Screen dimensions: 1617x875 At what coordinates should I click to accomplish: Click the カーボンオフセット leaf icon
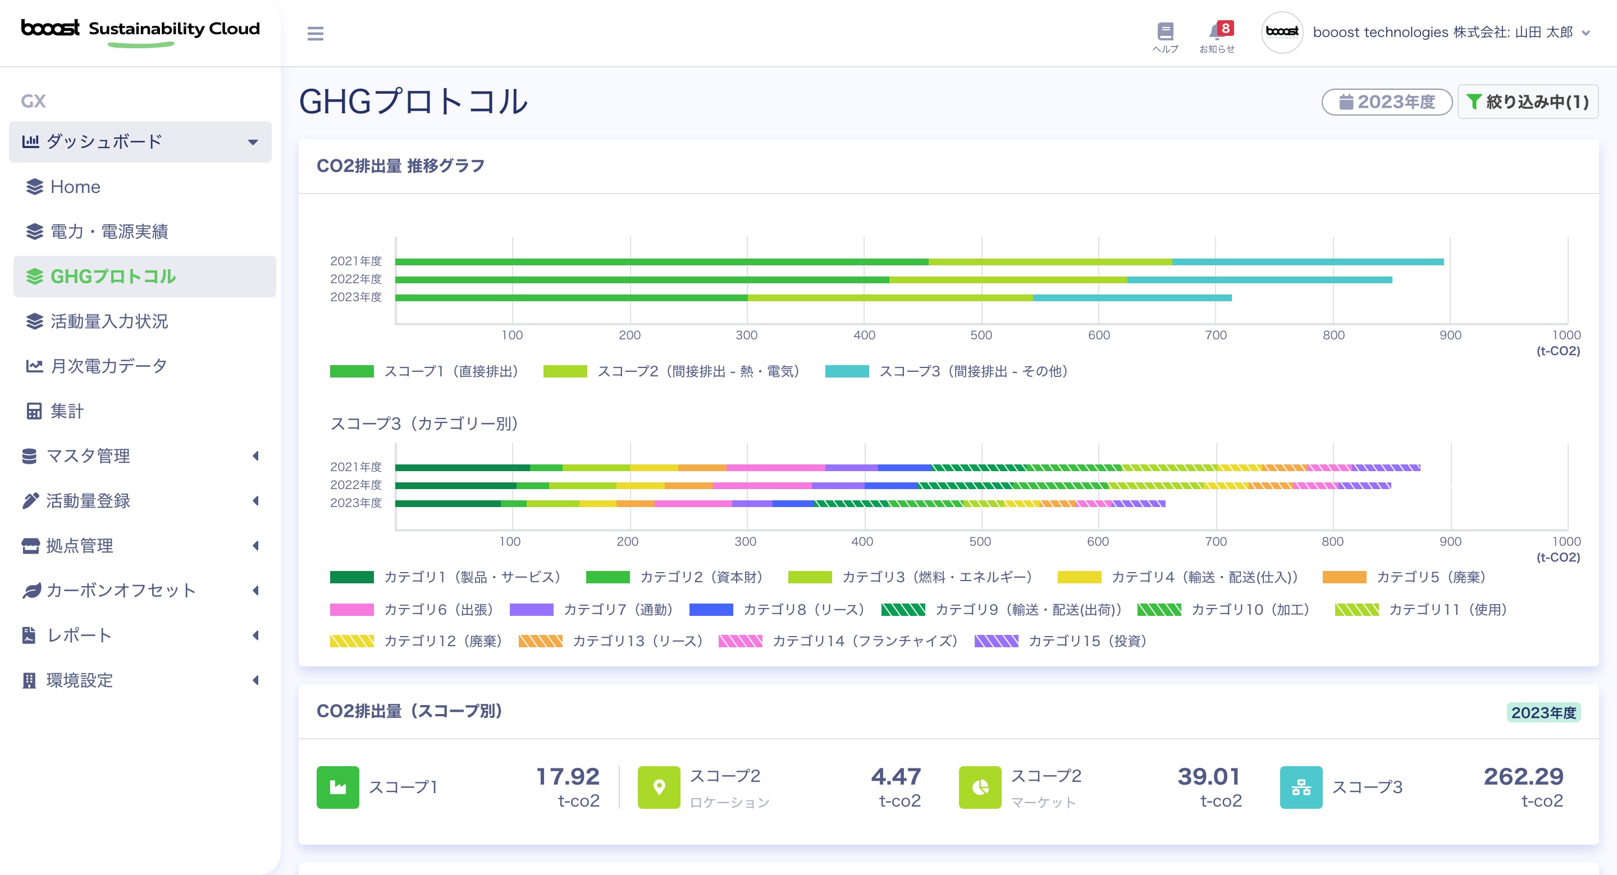coord(31,591)
